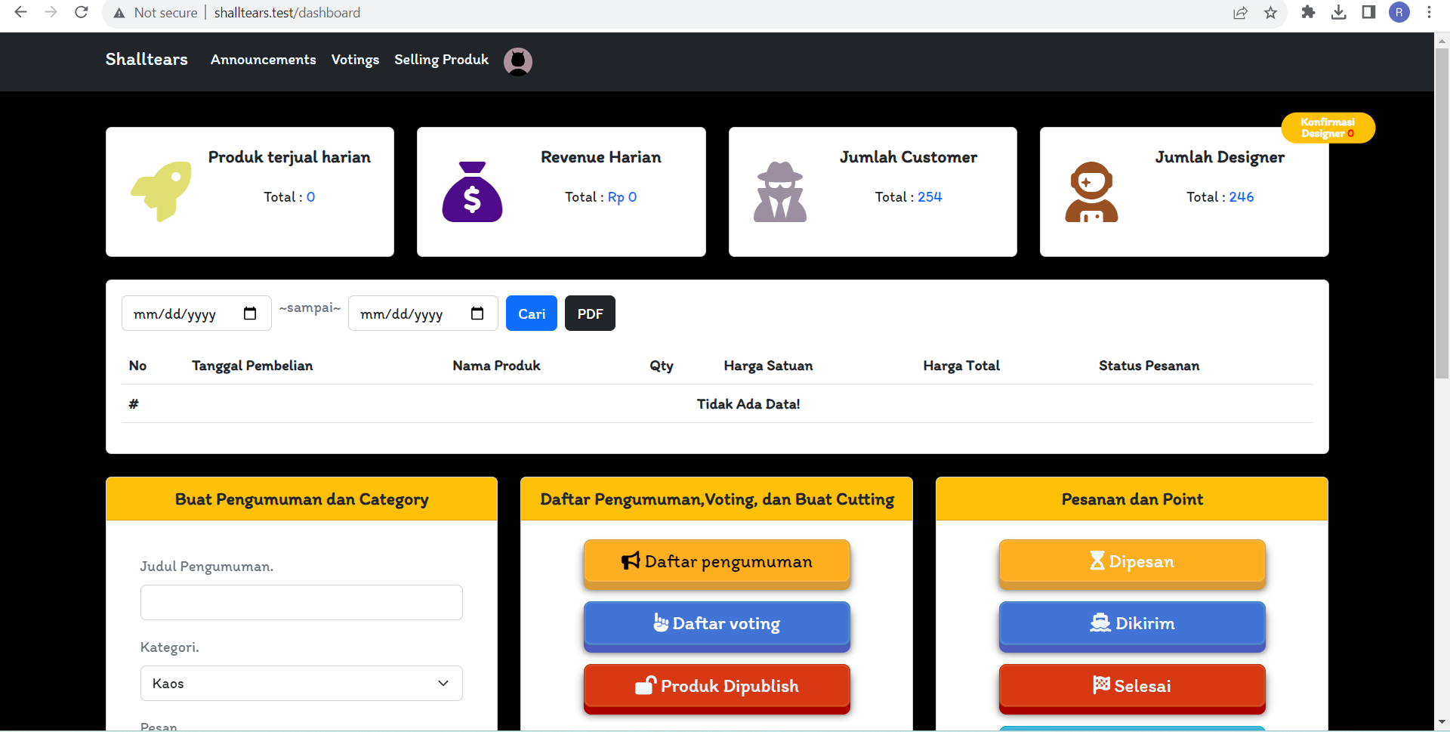Open the Chrome profile avatar R
The image size is (1450, 732).
(1399, 12)
